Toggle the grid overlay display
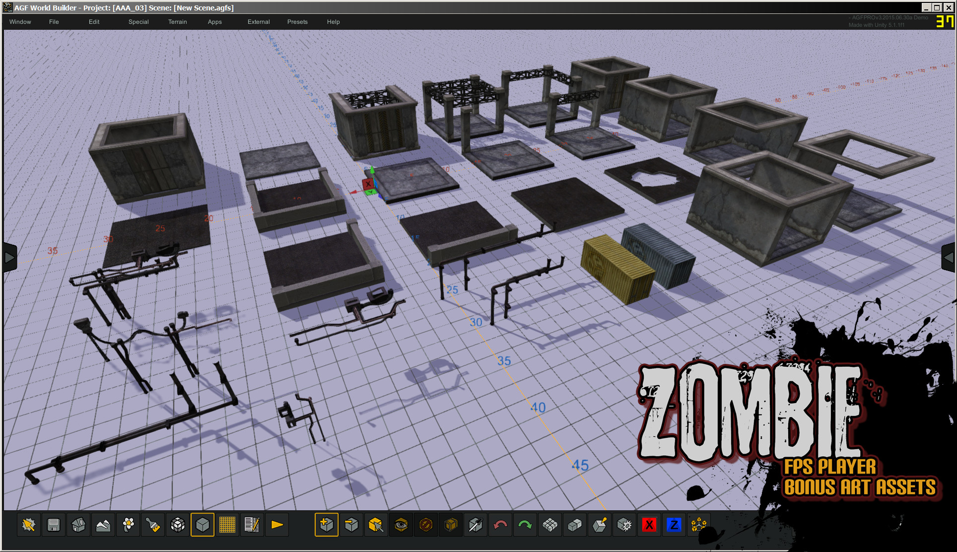957x552 pixels. (227, 524)
